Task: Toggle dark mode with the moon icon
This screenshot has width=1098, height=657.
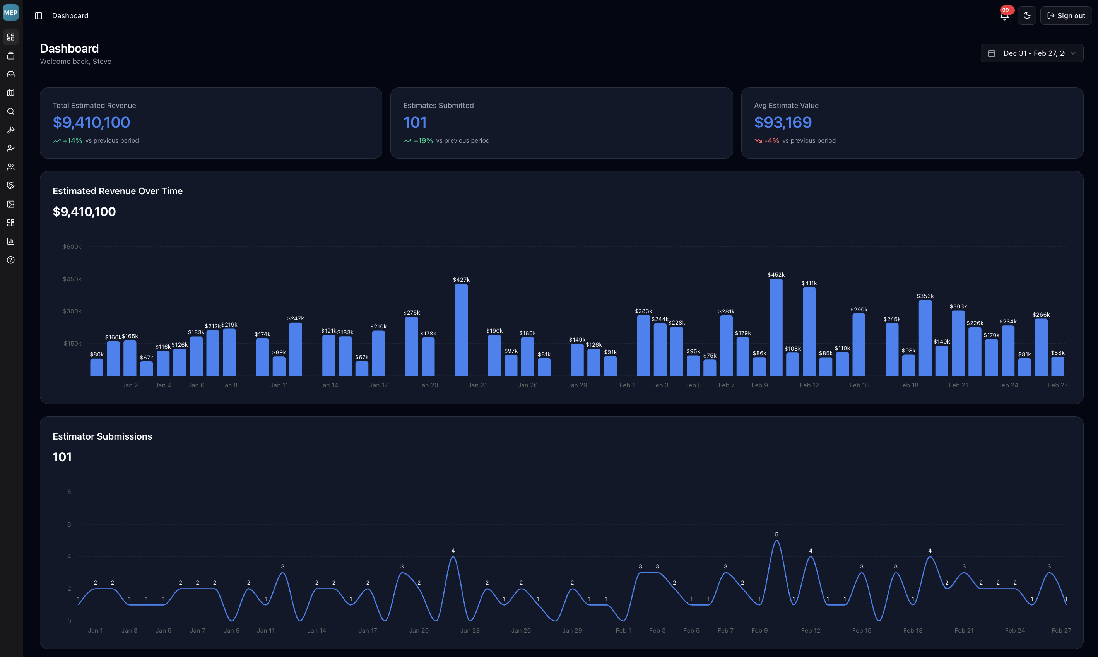Action: [x=1027, y=15]
